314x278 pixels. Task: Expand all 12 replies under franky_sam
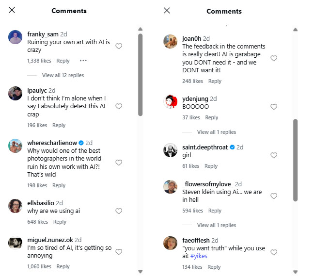(63, 75)
